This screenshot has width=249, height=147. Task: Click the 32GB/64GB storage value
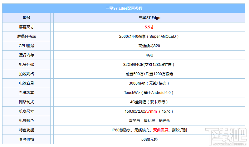pos(149,65)
